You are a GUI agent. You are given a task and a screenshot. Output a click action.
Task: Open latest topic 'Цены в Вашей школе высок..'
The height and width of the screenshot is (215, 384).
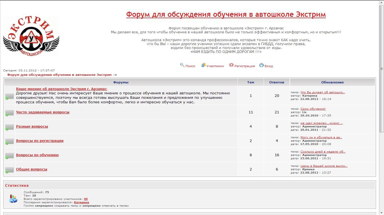(x=324, y=166)
